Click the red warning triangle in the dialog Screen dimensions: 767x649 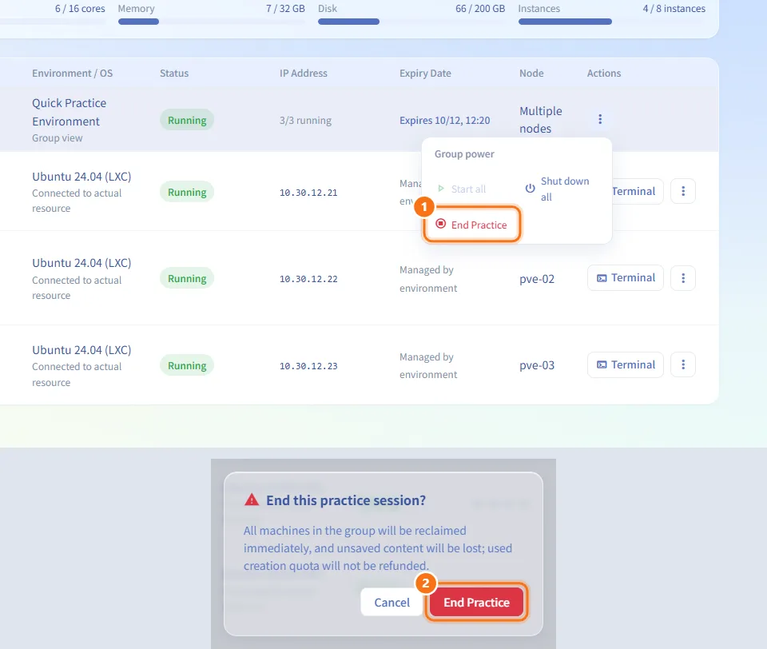(x=252, y=500)
